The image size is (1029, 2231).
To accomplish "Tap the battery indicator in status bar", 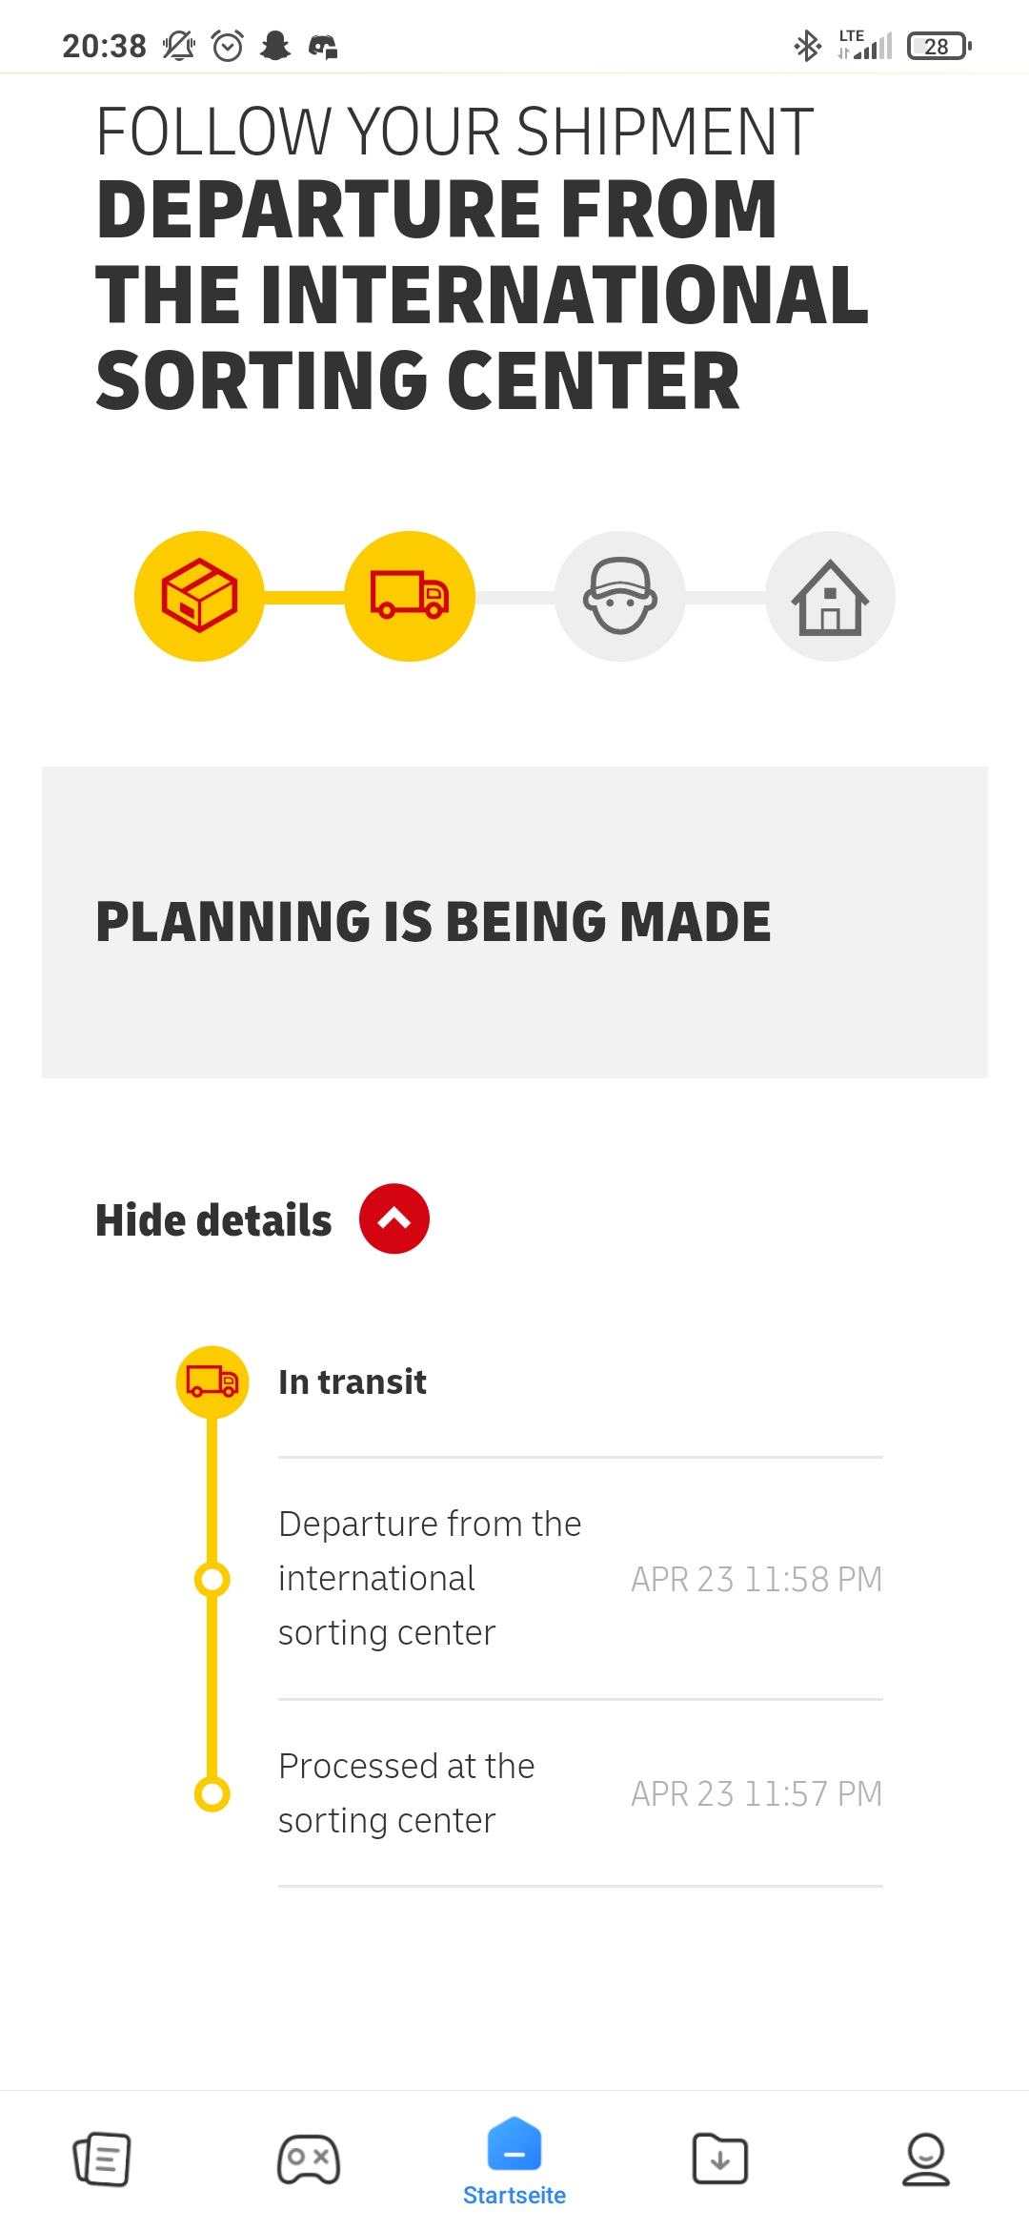I will (x=938, y=46).
